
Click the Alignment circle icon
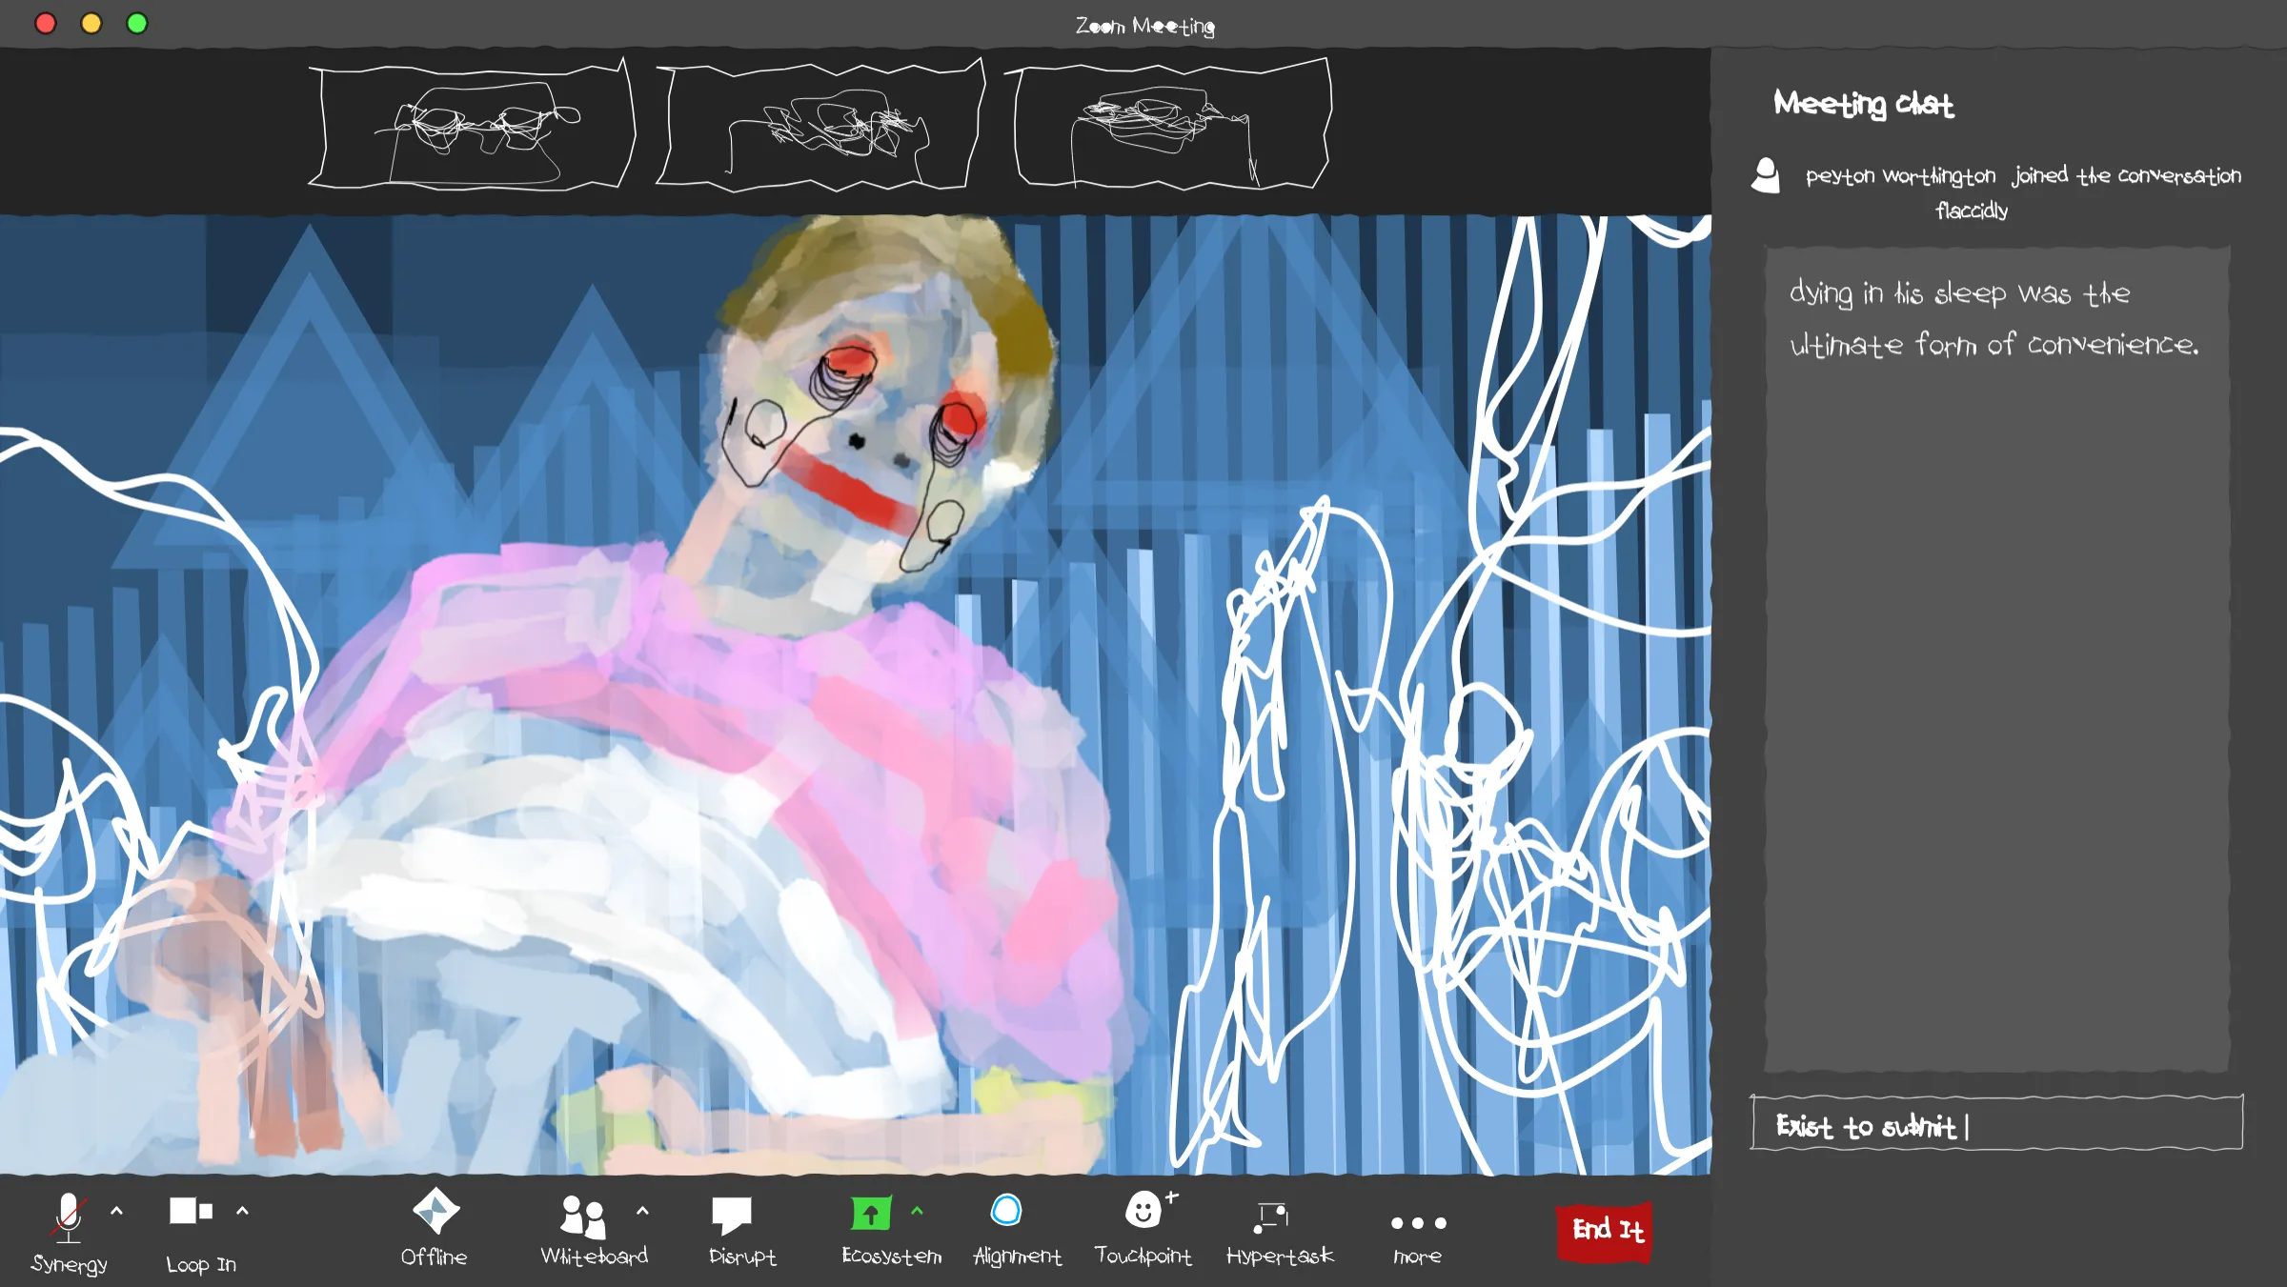pos(1006,1211)
